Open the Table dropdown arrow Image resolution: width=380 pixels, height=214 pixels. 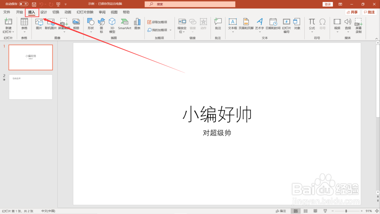pos(24,32)
